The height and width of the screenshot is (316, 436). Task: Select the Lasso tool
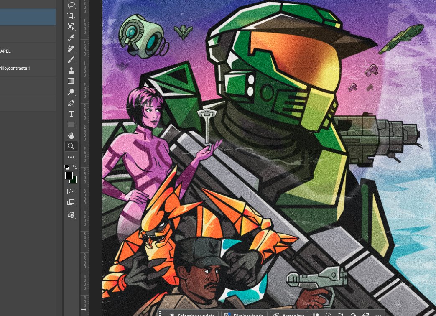[x=71, y=5]
